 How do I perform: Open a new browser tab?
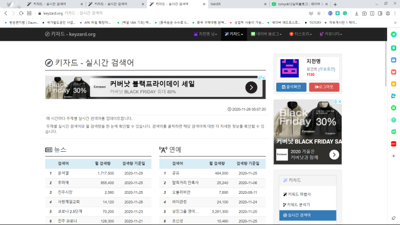click(x=335, y=4)
